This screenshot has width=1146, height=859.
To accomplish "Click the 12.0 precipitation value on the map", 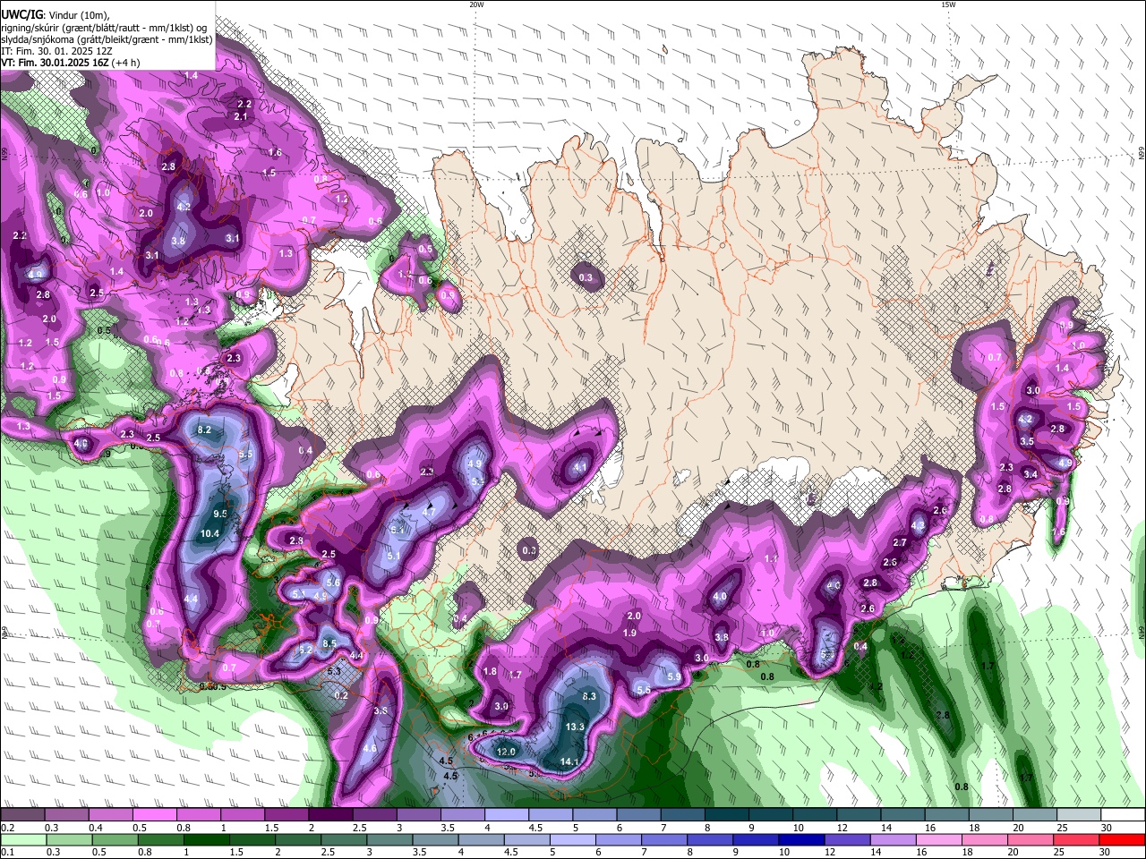I will (506, 752).
